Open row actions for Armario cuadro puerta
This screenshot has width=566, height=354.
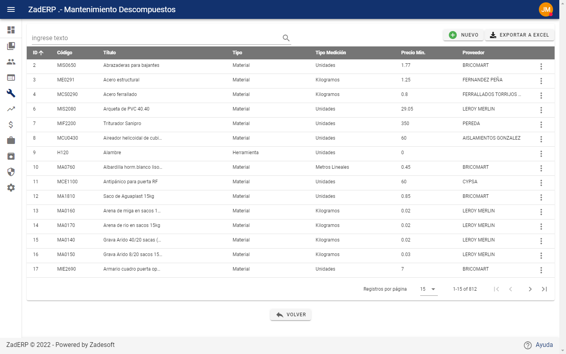click(541, 270)
